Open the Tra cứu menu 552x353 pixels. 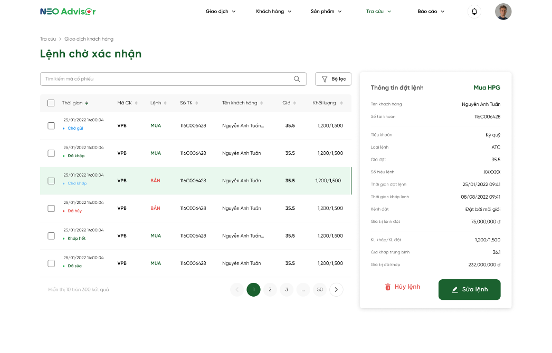click(x=378, y=12)
